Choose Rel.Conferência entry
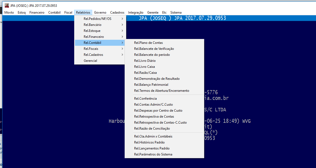This screenshot has height=168, width=316. pyautogui.click(x=164, y=99)
